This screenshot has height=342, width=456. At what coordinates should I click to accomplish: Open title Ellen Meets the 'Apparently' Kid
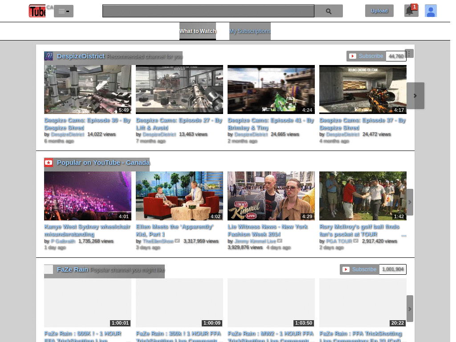[x=175, y=230]
